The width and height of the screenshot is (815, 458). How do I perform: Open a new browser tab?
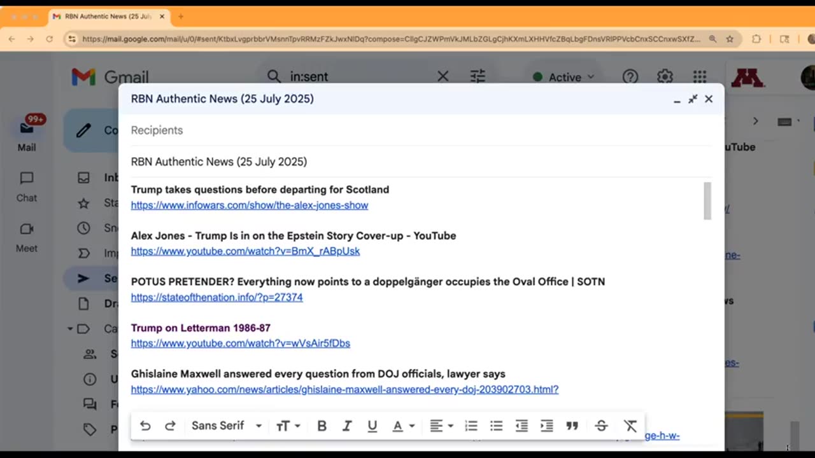click(181, 17)
